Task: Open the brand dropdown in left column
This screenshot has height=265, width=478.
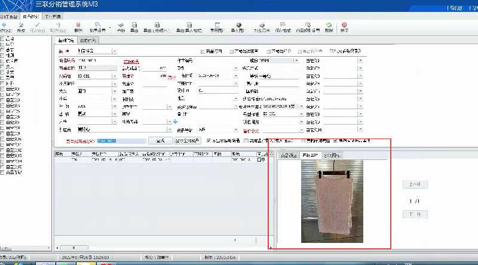Action: tap(114, 76)
